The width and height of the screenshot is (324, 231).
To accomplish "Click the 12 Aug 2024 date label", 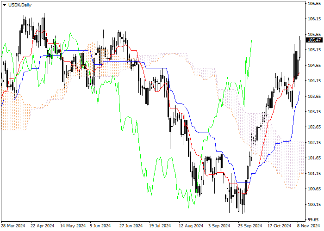I will [191, 226].
